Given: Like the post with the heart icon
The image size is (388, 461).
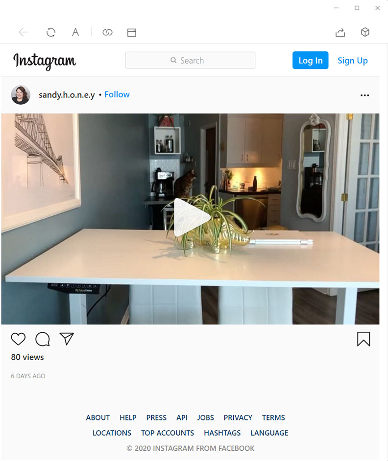Looking at the screenshot, I should coord(18,339).
